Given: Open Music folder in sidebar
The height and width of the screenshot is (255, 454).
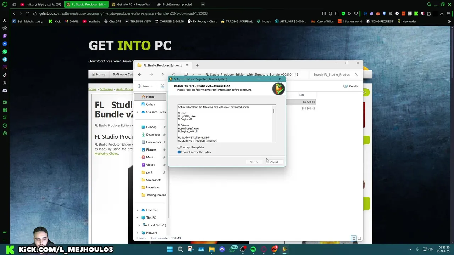Looking at the screenshot, I should [150, 157].
